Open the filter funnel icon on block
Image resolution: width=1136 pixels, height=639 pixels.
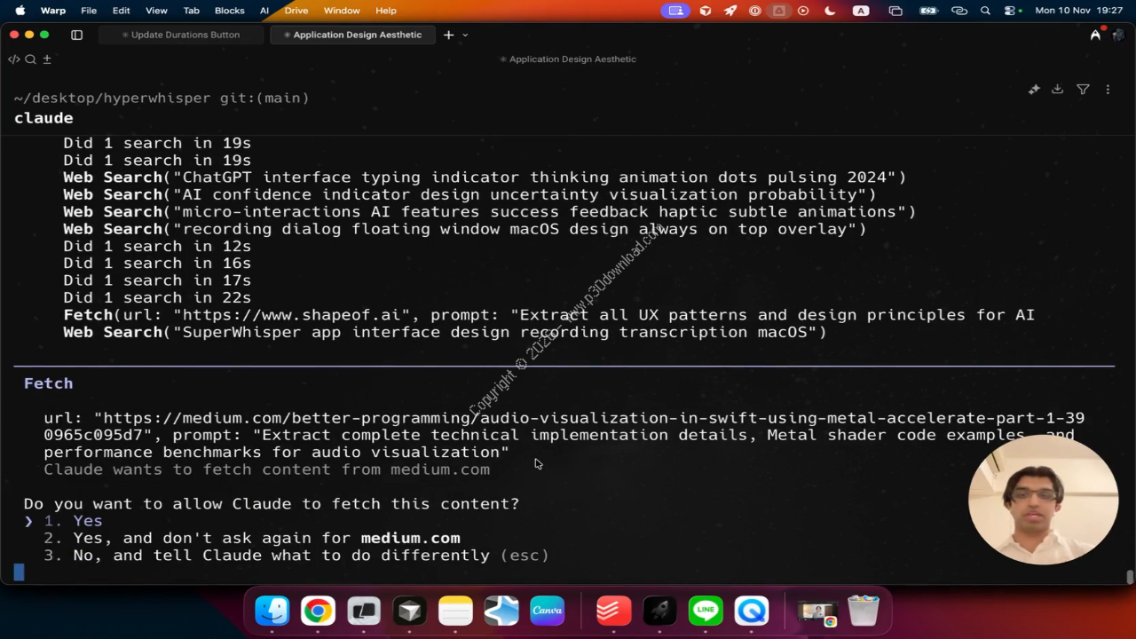1083,90
